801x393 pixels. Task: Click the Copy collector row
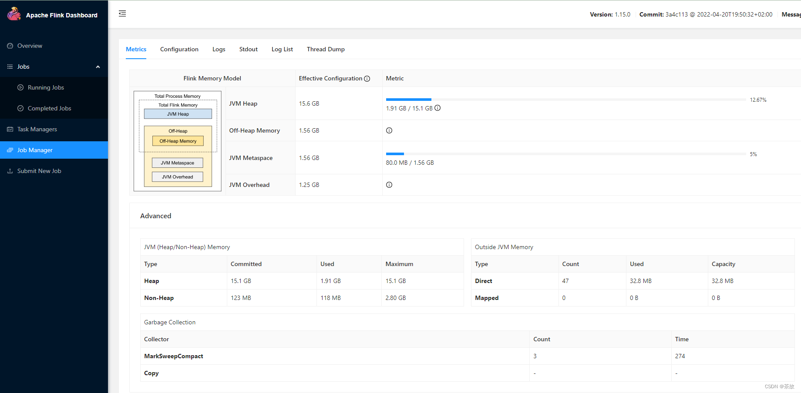pyautogui.click(x=468, y=373)
